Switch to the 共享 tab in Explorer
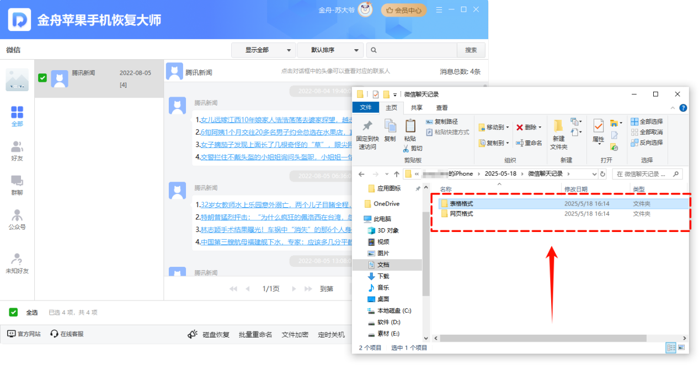The height and width of the screenshot is (369, 699). 417,108
